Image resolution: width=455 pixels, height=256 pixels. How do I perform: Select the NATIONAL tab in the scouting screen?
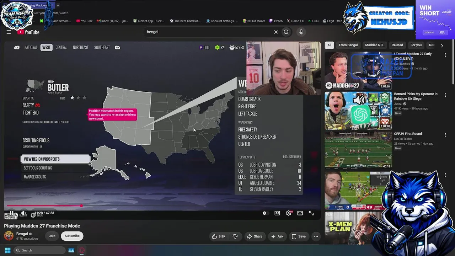pos(31,48)
